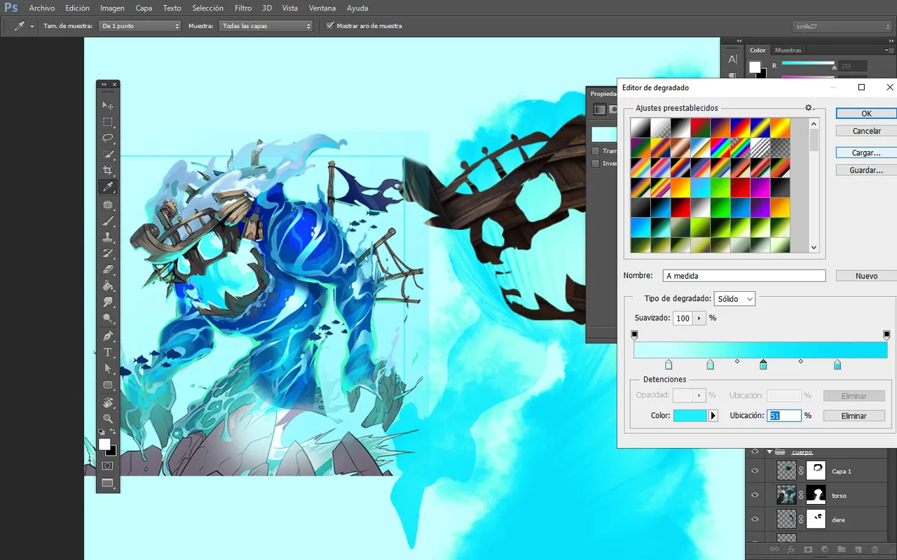
Task: Open the eyedropper tool preset picker arrow
Action: click(x=32, y=26)
